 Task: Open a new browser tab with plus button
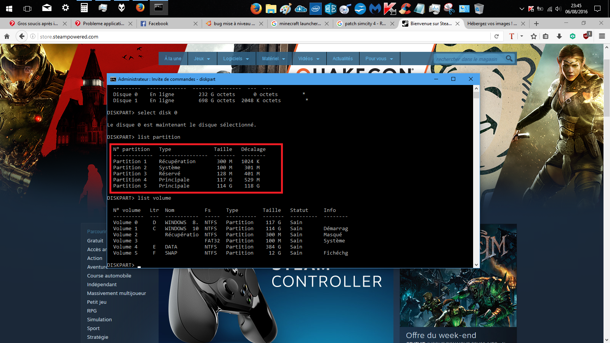tap(536, 24)
